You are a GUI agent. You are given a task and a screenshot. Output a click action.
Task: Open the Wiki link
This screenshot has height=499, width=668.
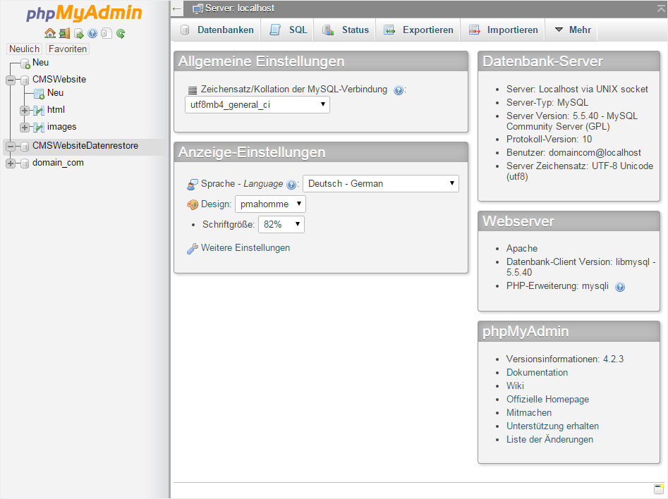click(x=515, y=386)
